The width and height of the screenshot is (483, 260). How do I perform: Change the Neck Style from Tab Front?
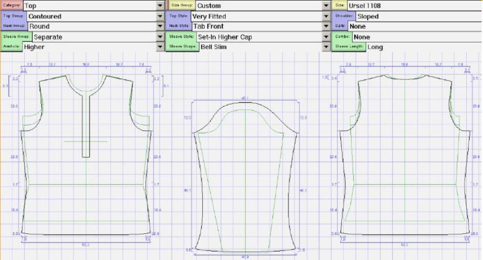click(x=326, y=27)
